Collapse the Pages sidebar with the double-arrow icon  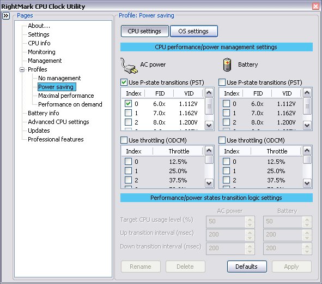pos(6,16)
